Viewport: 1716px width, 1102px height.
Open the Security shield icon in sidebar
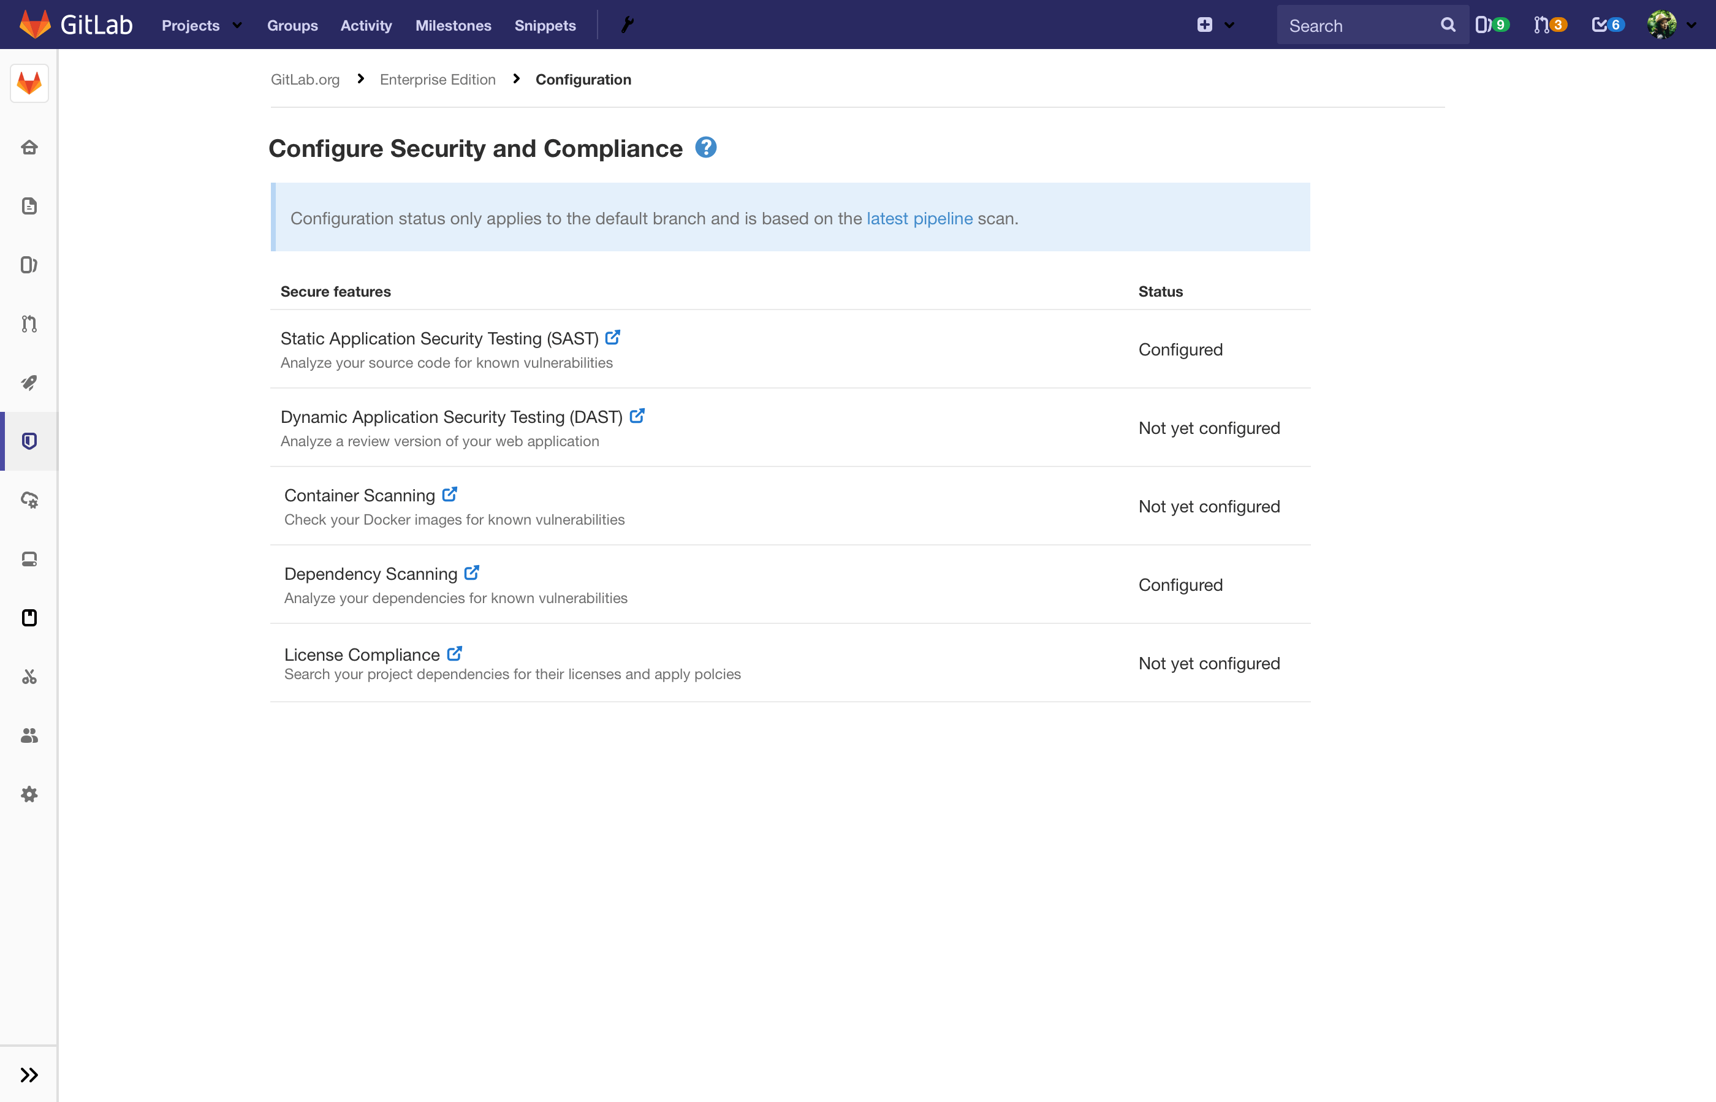coord(29,441)
